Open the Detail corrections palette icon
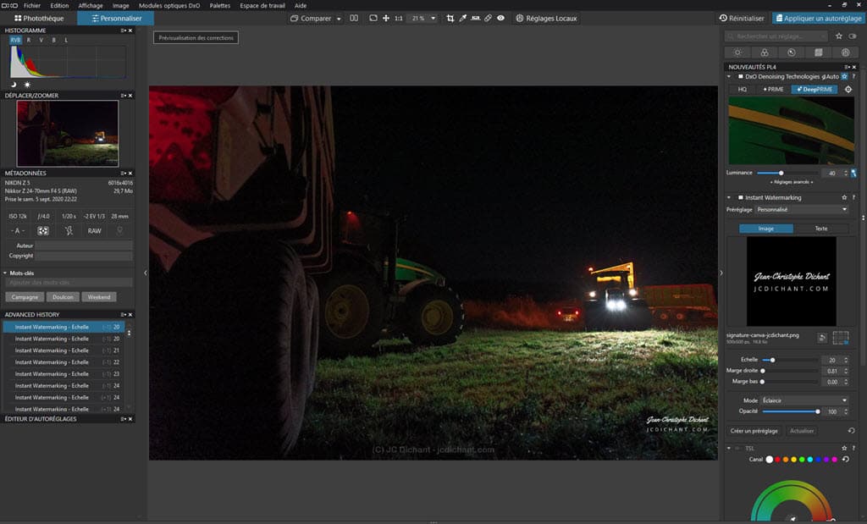The height and width of the screenshot is (524, 867). [792, 52]
